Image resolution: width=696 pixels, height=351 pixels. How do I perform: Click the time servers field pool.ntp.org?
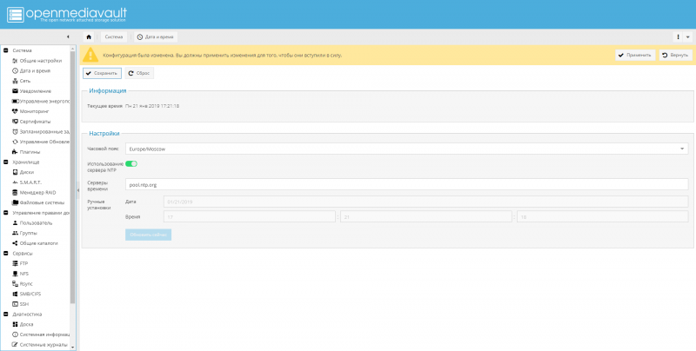(x=406, y=184)
